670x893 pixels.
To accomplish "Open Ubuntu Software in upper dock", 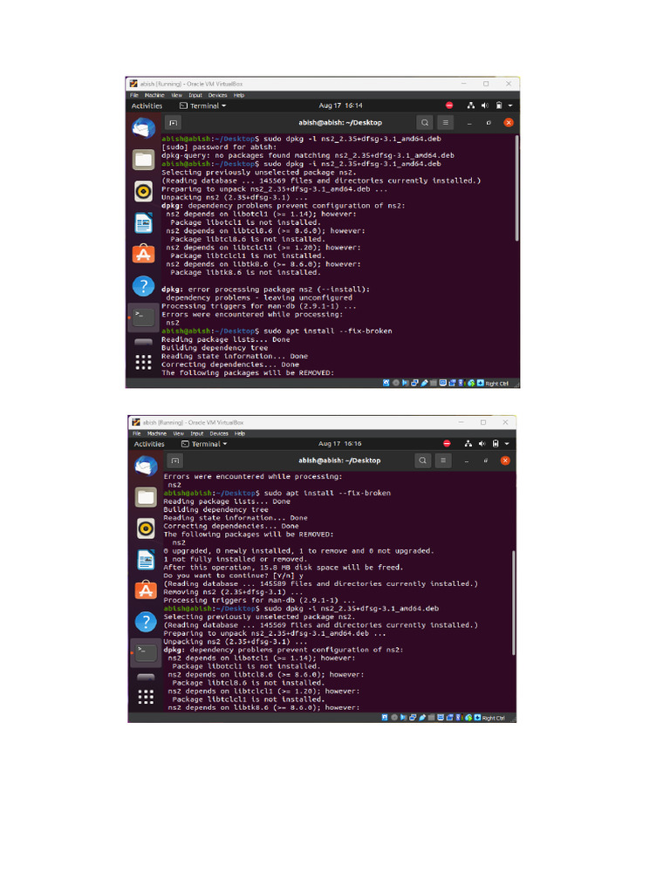I will pos(144,254).
